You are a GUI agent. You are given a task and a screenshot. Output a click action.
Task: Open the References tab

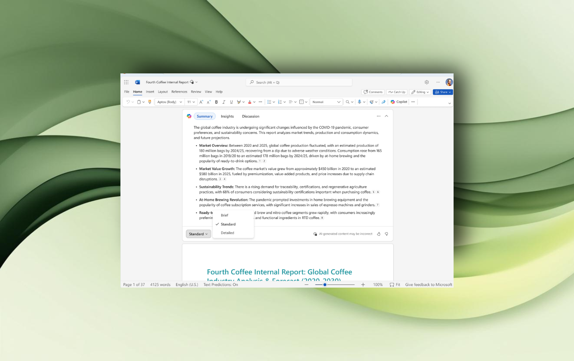179,92
